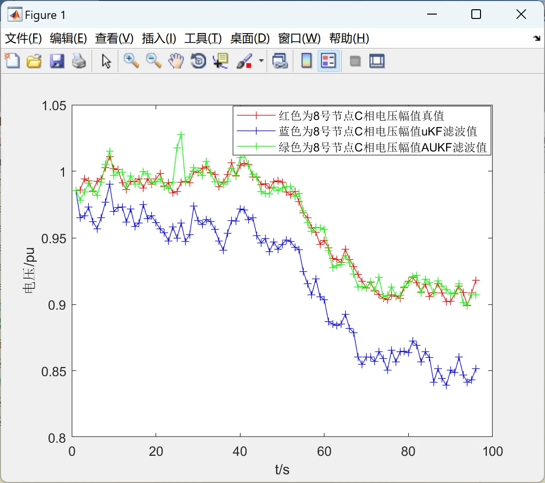The height and width of the screenshot is (483, 545).
Task: Expand the Brush color dropdown arrow
Action: tap(261, 61)
